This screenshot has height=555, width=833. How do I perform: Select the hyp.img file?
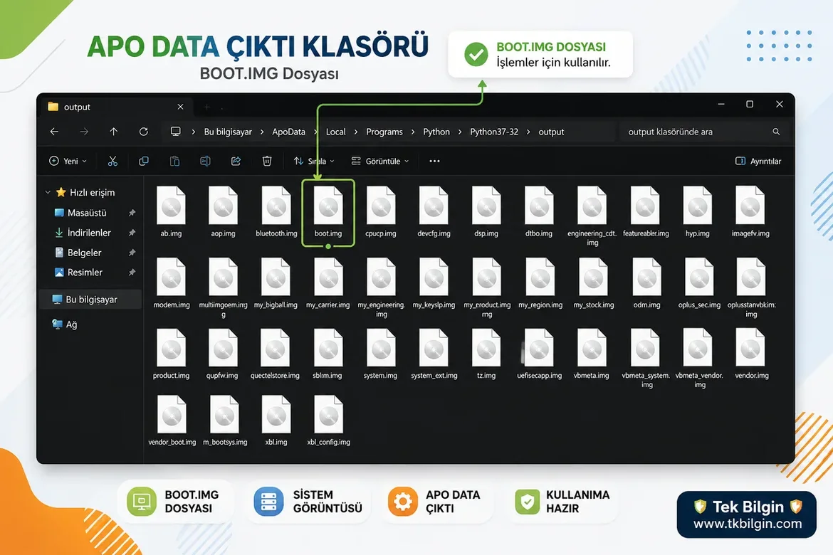click(x=698, y=211)
